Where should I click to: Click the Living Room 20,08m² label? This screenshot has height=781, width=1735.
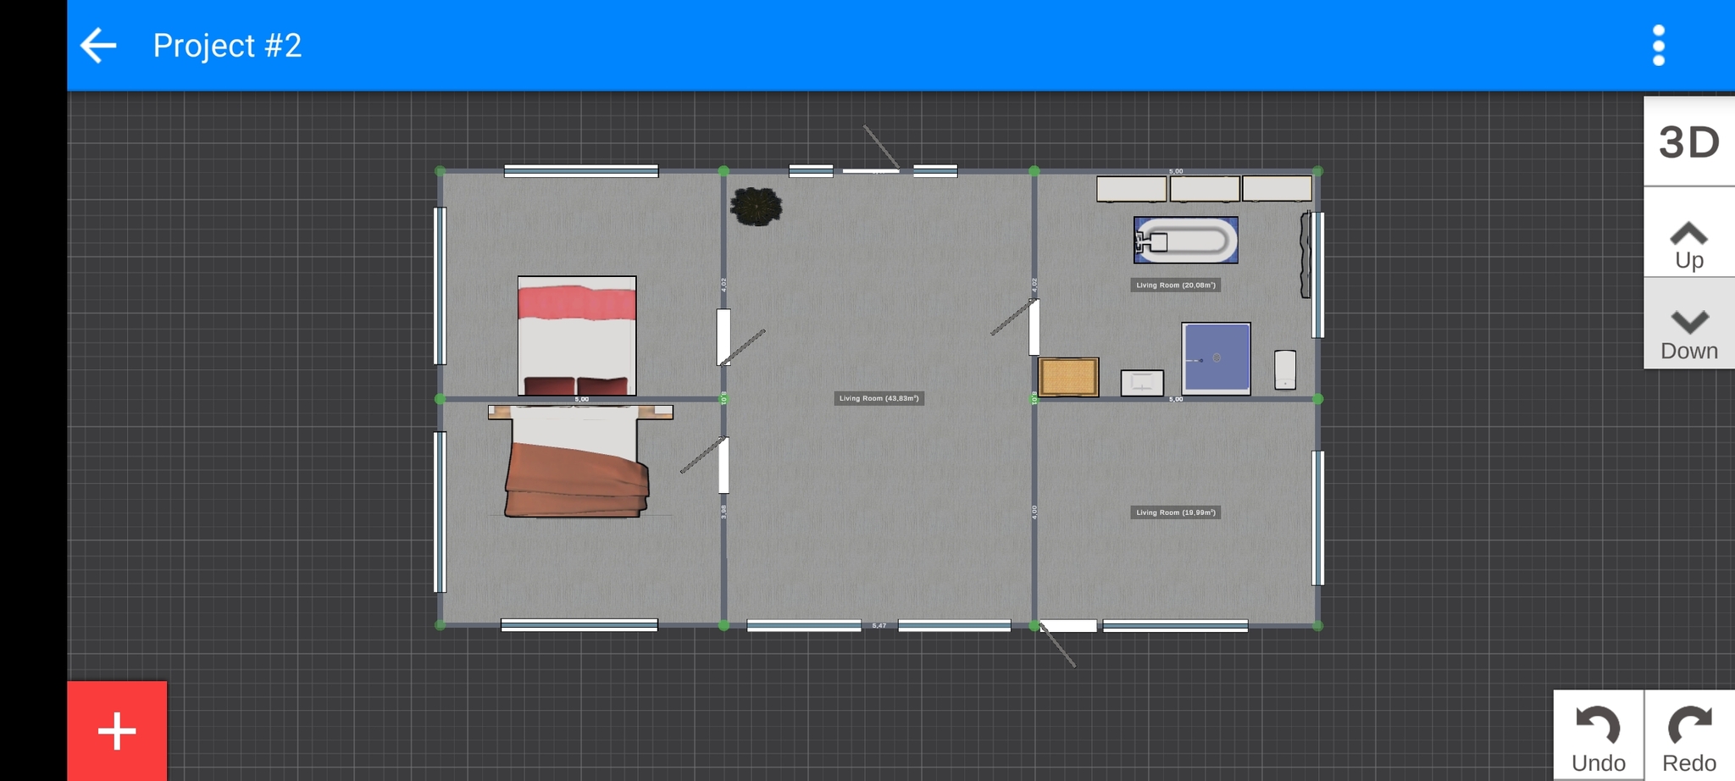pyautogui.click(x=1175, y=285)
